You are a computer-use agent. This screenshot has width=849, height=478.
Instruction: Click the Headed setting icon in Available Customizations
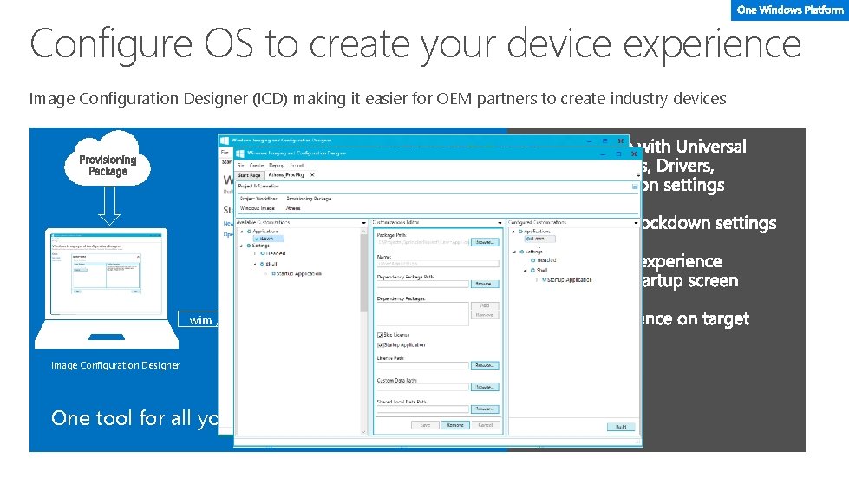tap(262, 253)
